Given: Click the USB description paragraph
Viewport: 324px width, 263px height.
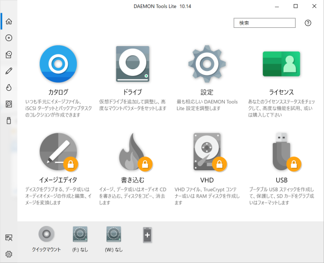Looking at the screenshot, I should pos(281,196).
